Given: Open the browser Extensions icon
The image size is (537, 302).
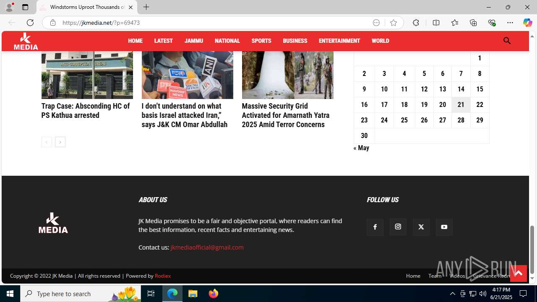Looking at the screenshot, I should point(416,23).
